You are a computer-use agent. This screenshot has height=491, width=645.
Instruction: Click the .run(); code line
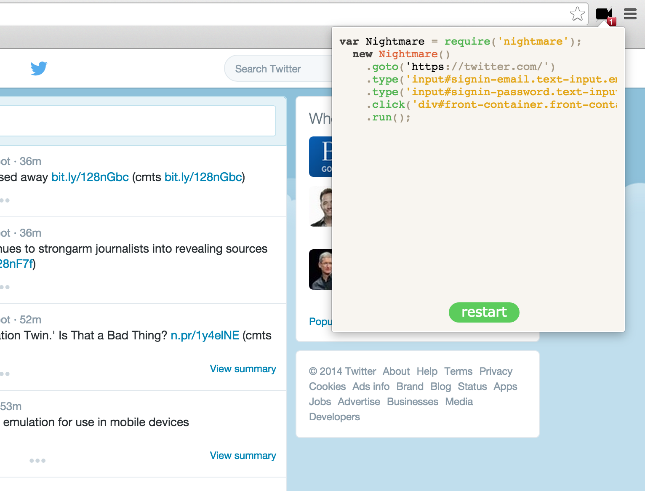point(388,117)
